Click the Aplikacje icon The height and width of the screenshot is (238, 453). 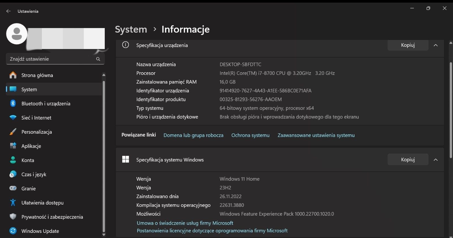point(13,146)
